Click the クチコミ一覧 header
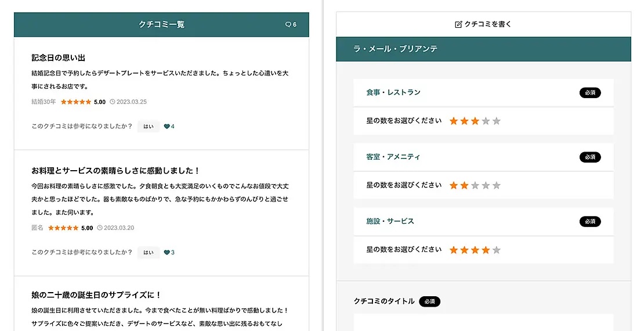Screen dimensions: 644x331 point(161,25)
